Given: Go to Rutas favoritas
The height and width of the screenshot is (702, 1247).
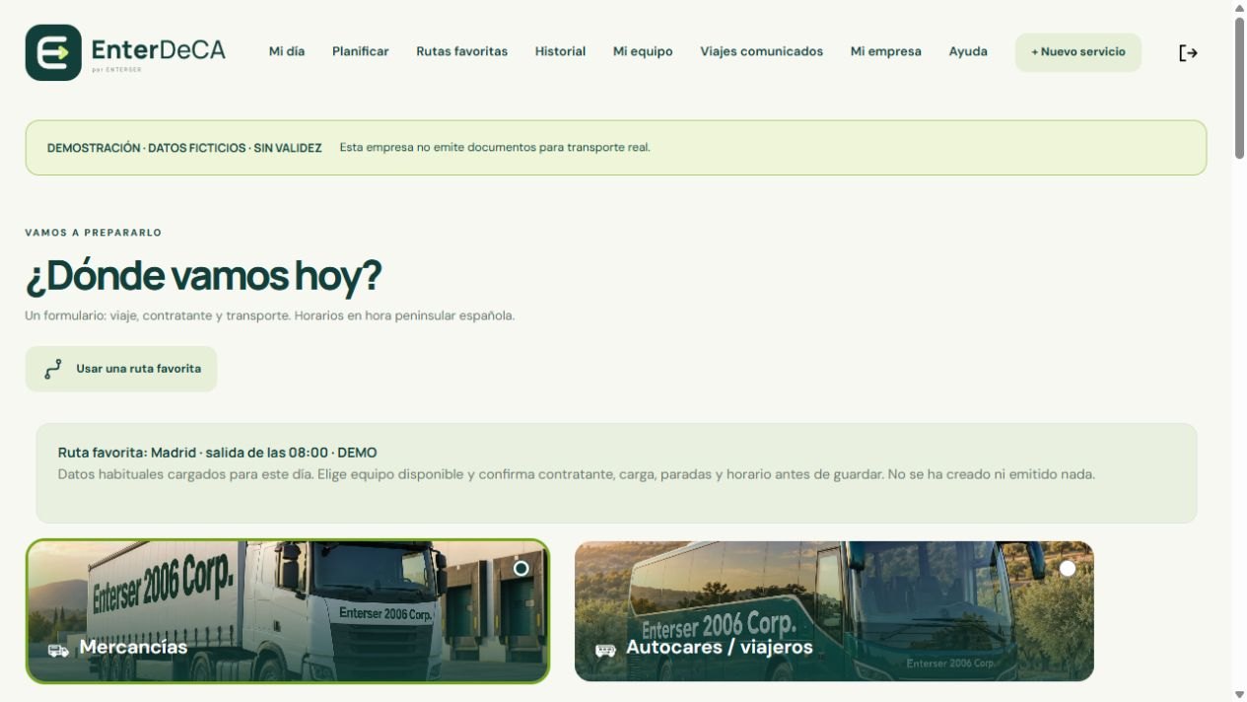Looking at the screenshot, I should tap(462, 51).
